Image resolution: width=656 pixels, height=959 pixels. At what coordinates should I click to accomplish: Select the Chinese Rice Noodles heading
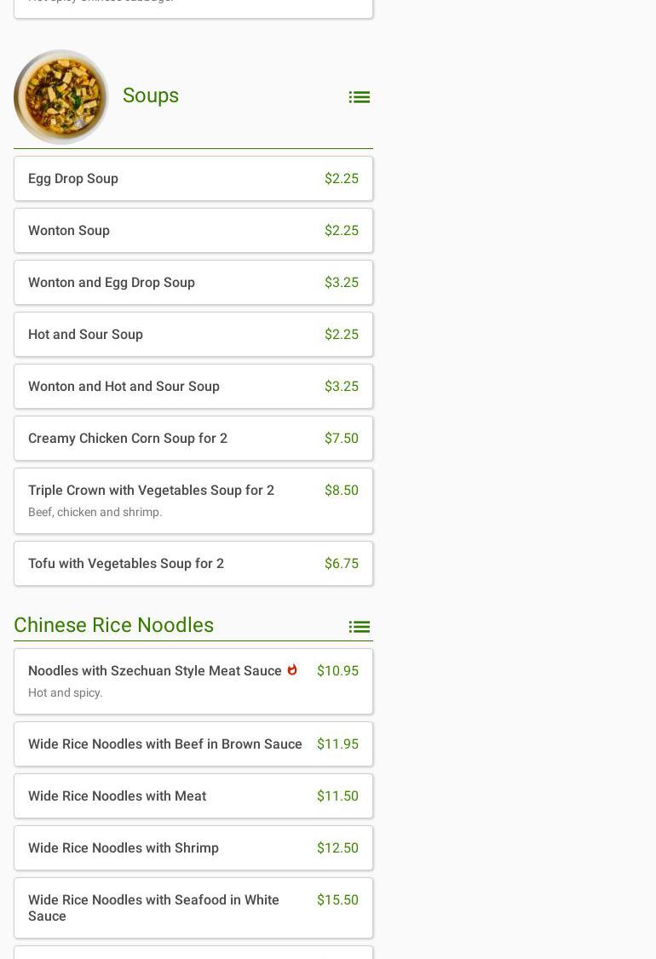click(114, 625)
